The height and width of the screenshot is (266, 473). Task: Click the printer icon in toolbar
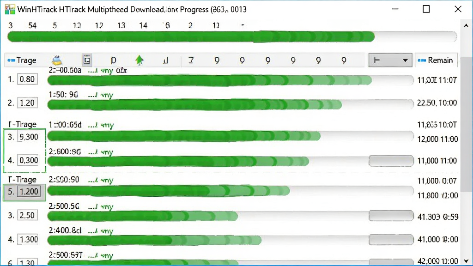click(57, 60)
